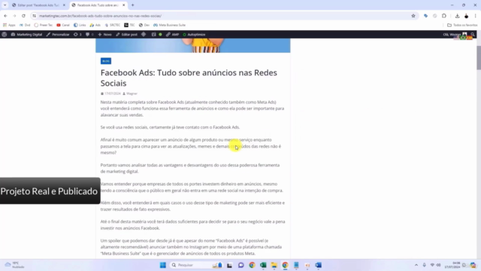Open a new browser tab
This screenshot has height=271, width=481.
[133, 5]
